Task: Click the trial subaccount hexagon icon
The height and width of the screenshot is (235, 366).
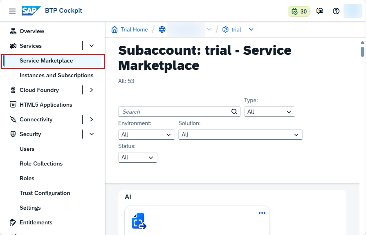Action: click(225, 29)
